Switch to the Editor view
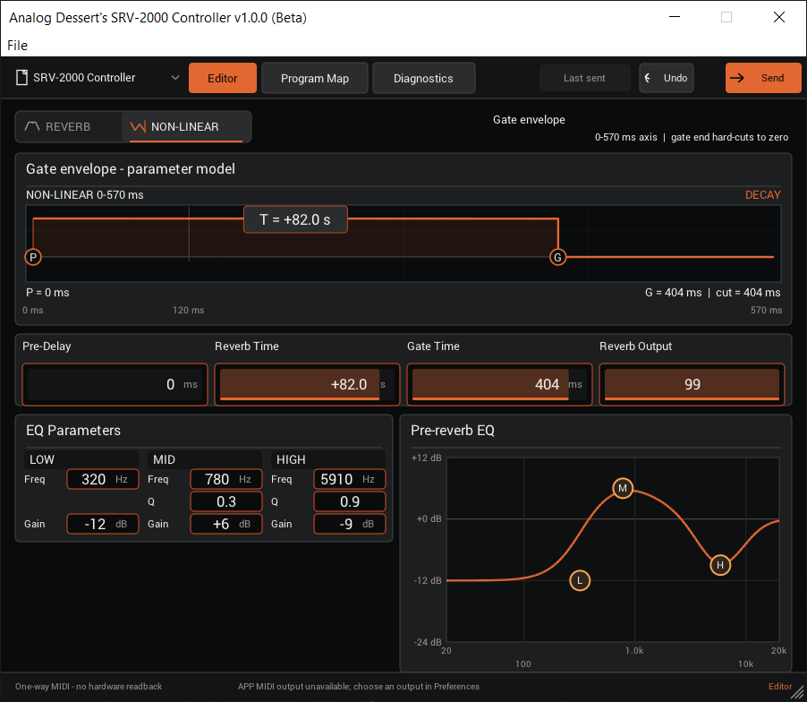The width and height of the screenshot is (807, 702). click(x=223, y=78)
